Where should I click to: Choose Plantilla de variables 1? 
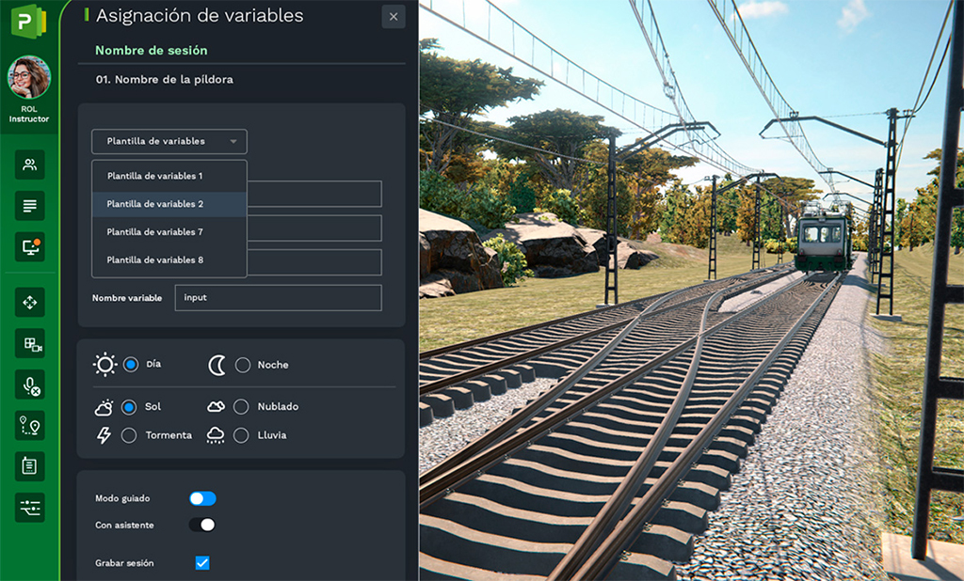point(169,176)
